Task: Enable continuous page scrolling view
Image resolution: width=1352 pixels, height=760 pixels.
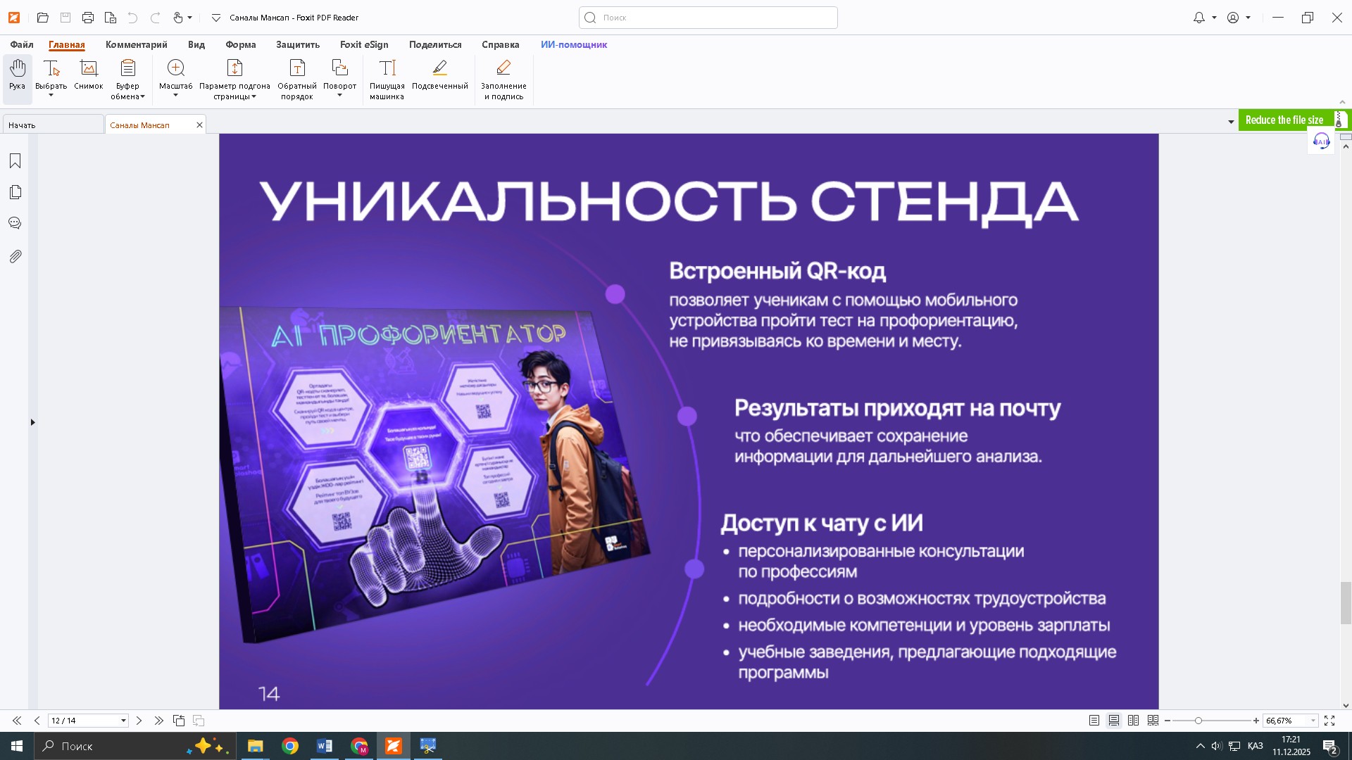Action: (1113, 721)
